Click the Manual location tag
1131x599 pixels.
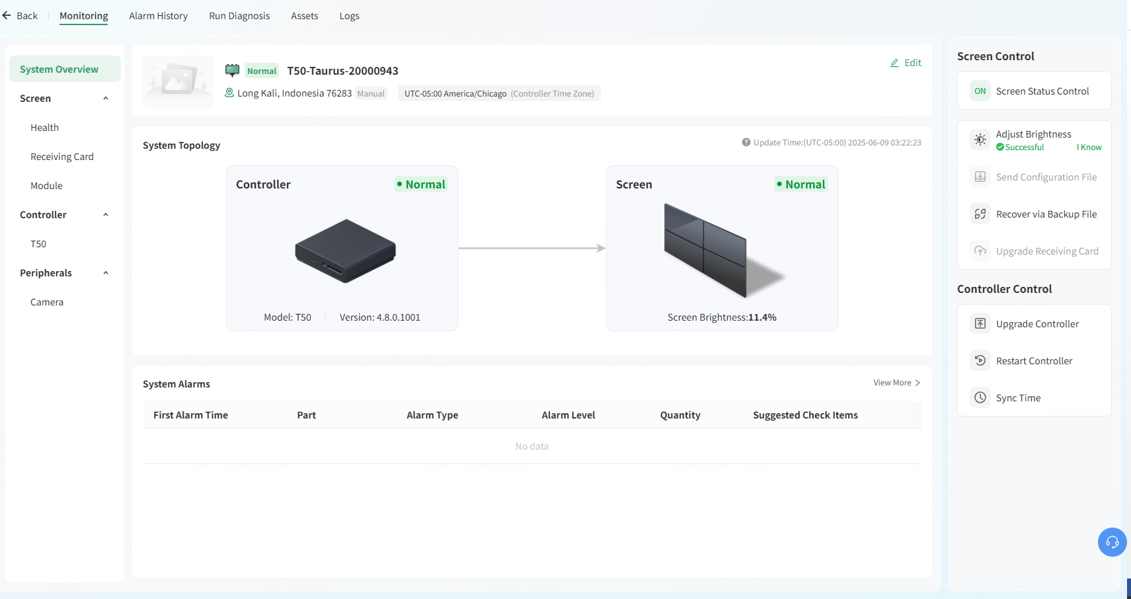(371, 93)
